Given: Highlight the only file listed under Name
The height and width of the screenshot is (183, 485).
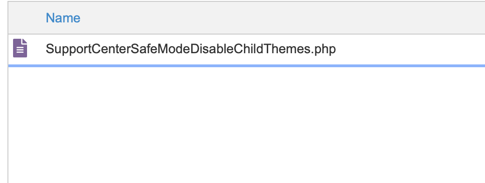Looking at the screenshot, I should coord(191,49).
